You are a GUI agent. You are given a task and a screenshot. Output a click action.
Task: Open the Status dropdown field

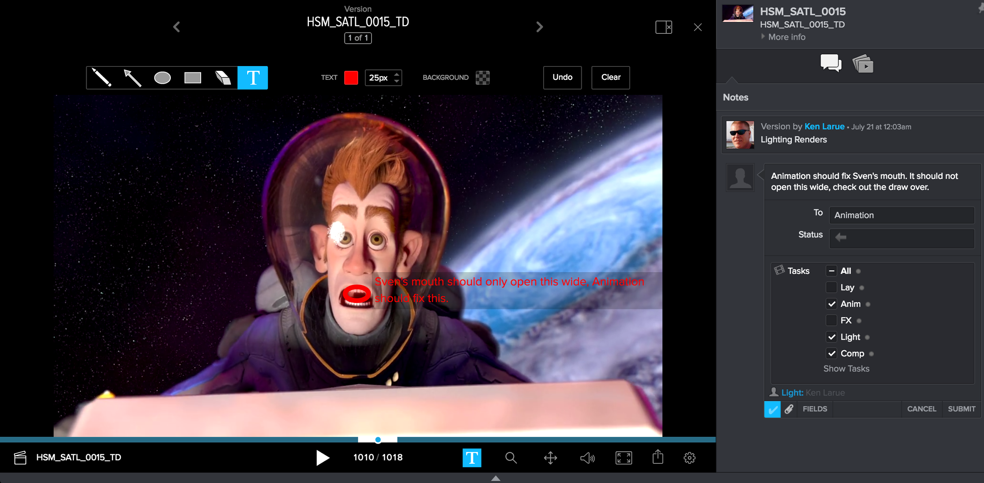tap(901, 238)
